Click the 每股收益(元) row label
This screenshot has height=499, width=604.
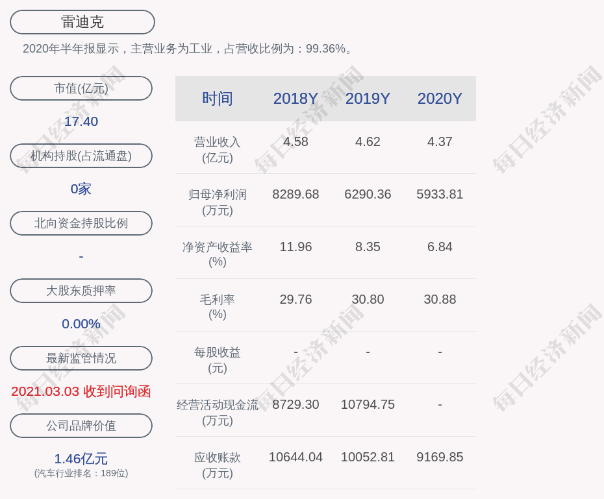click(x=218, y=360)
